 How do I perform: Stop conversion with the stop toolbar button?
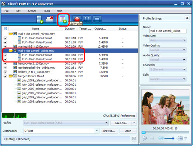[97, 20]
